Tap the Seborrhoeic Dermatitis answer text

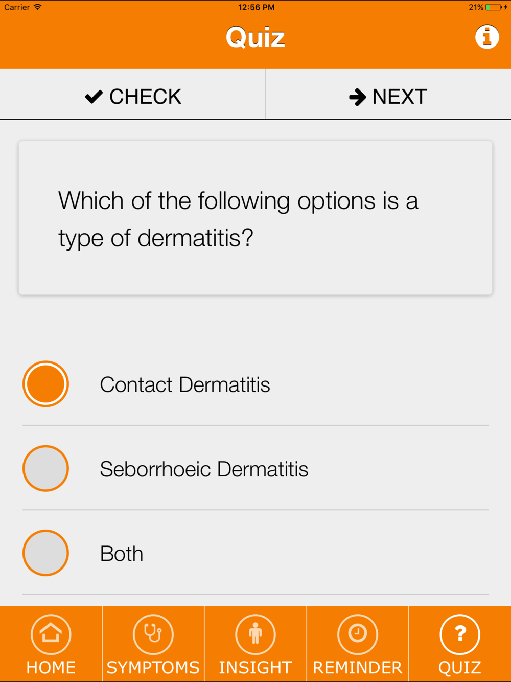[204, 469]
